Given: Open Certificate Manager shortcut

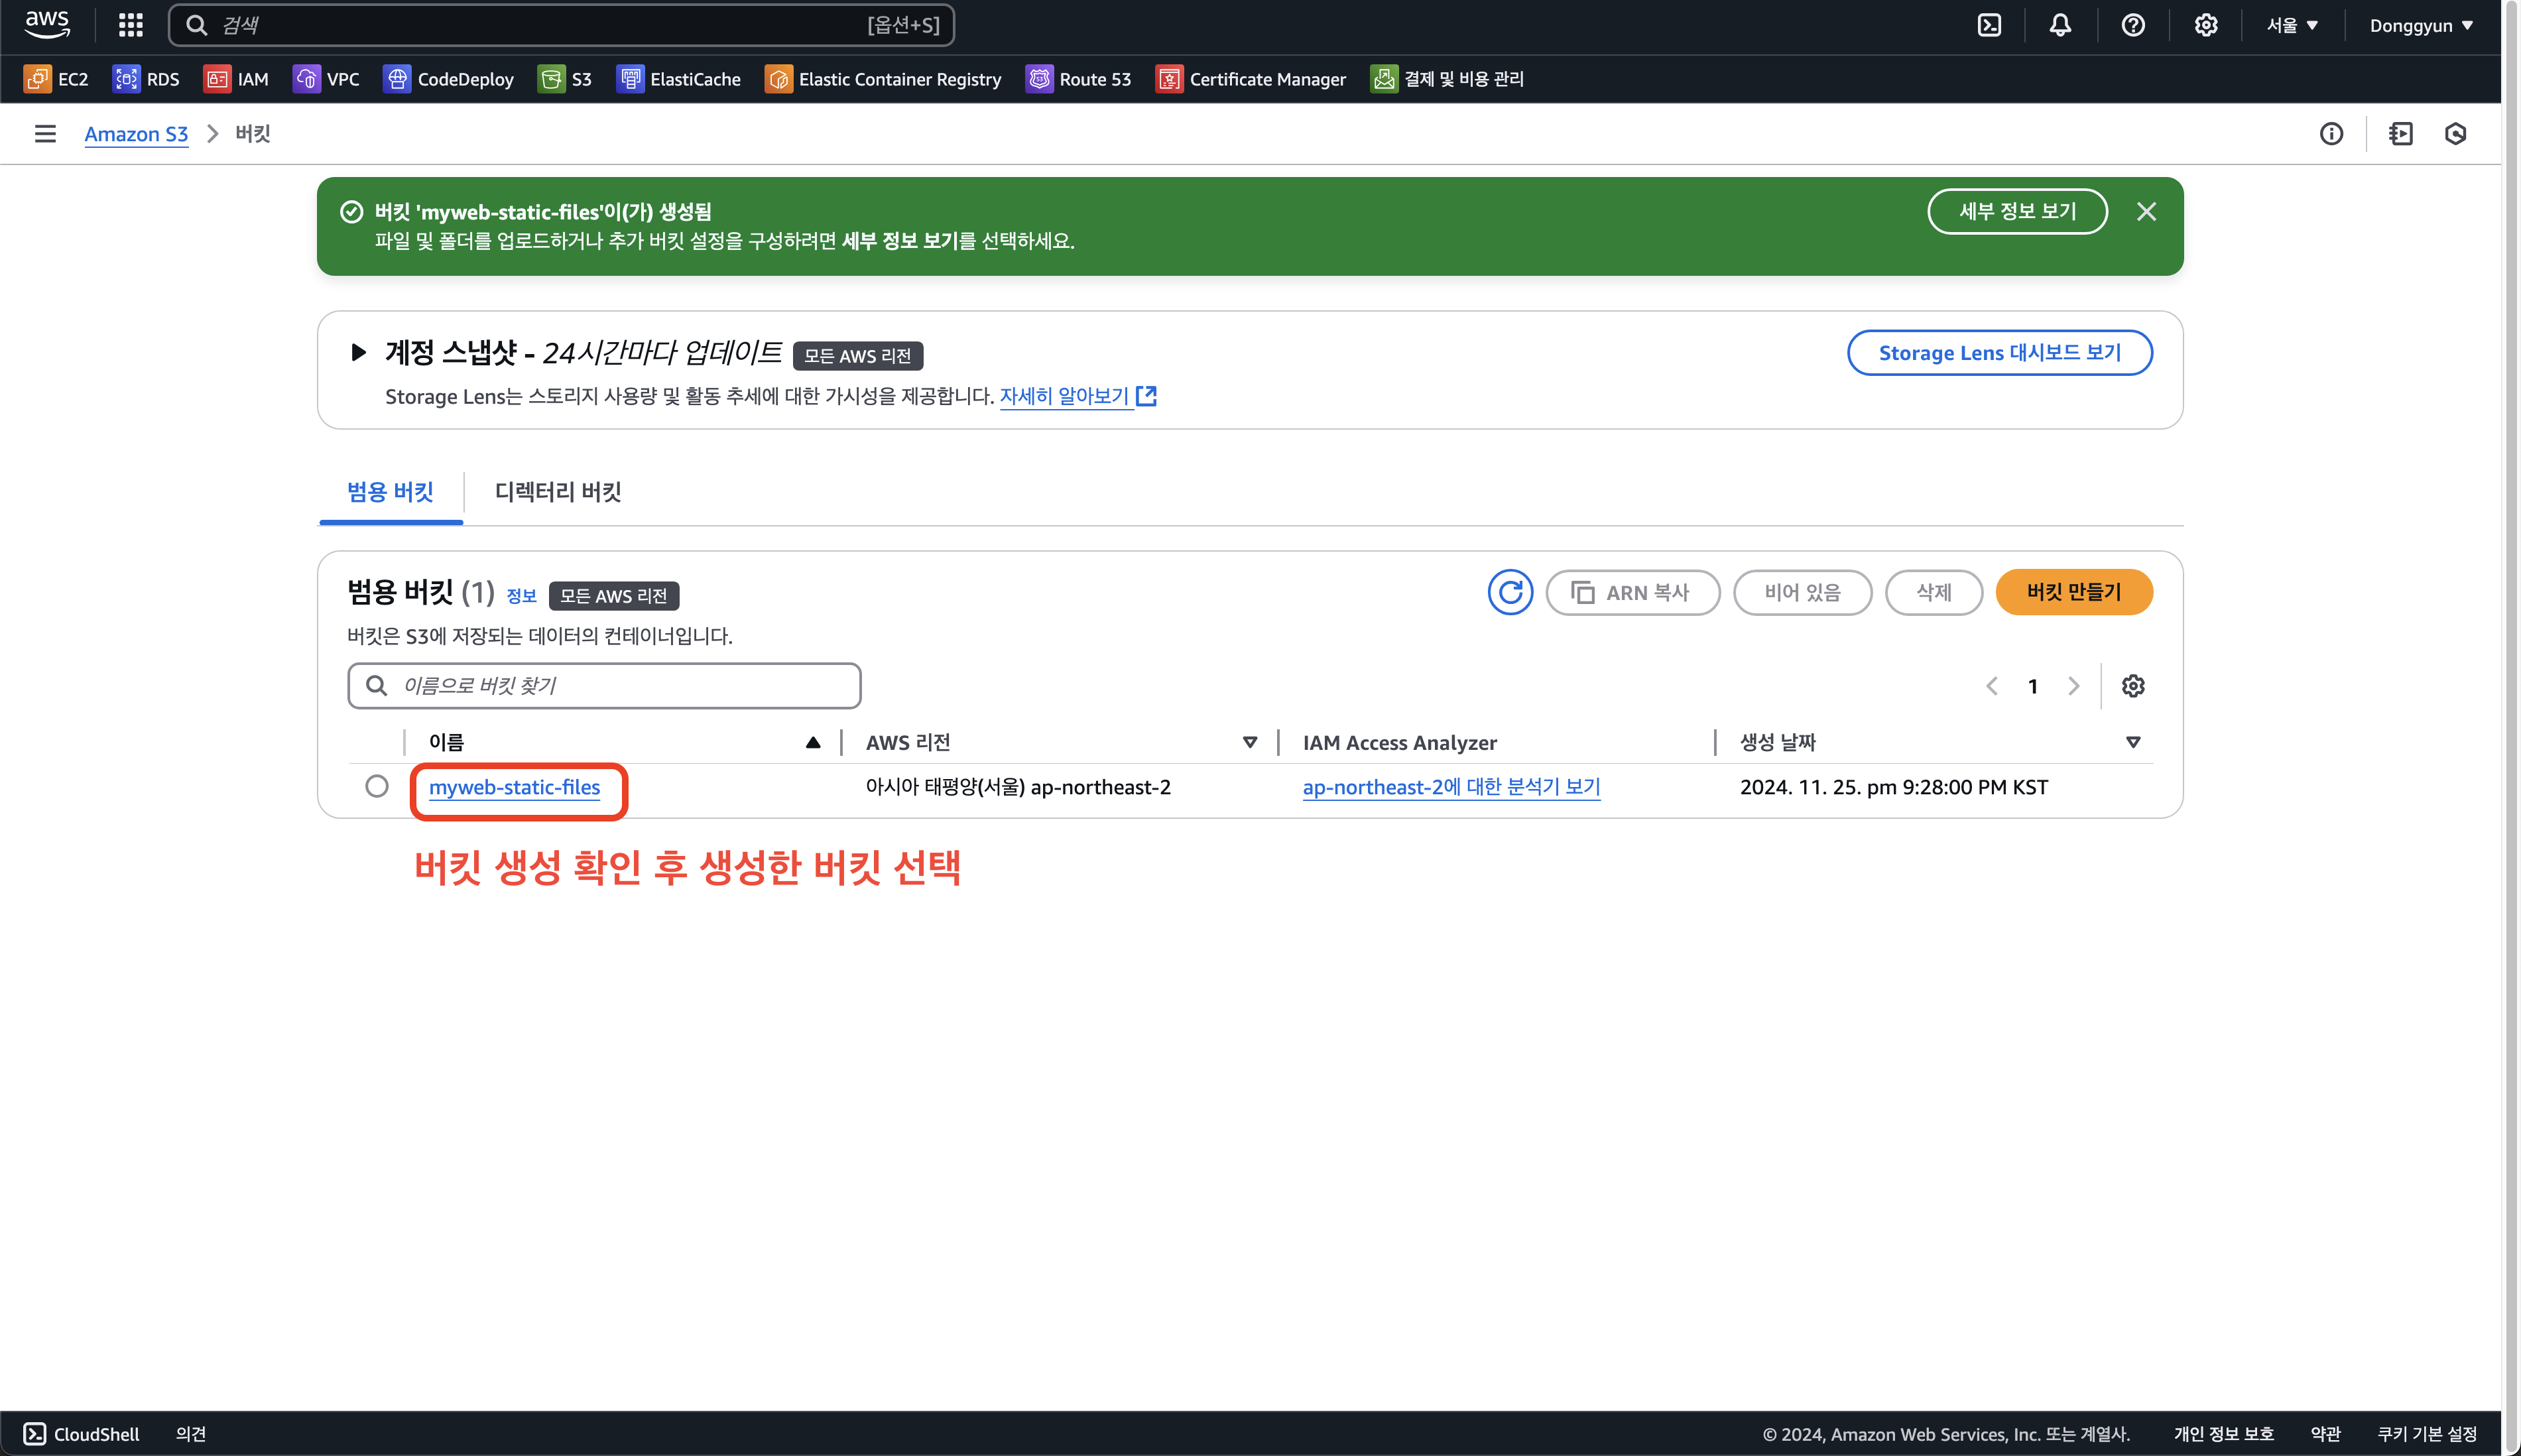Looking at the screenshot, I should pos(1251,79).
